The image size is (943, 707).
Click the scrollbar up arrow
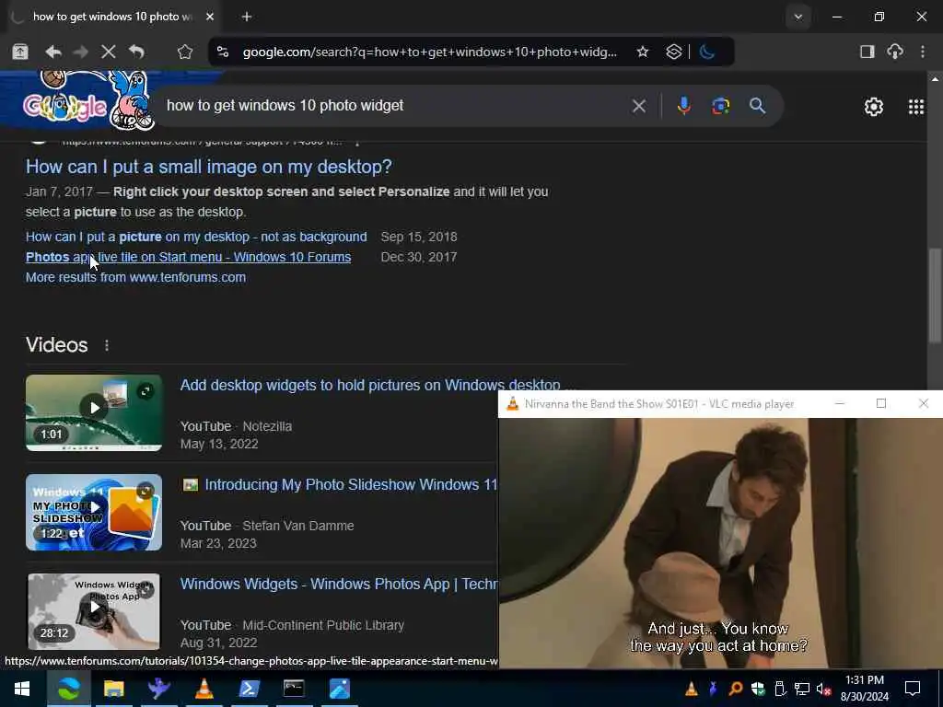tap(935, 78)
